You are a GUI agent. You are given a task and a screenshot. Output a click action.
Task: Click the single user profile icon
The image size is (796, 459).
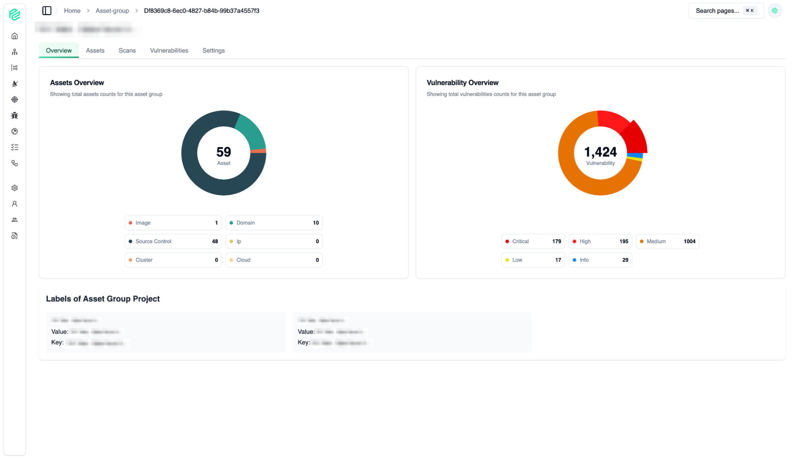15,204
